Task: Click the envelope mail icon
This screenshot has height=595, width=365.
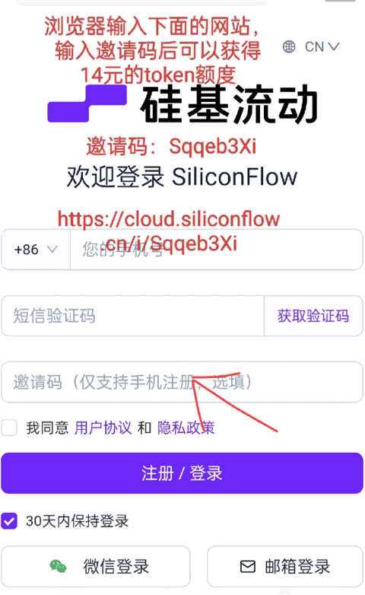Action: click(x=248, y=567)
